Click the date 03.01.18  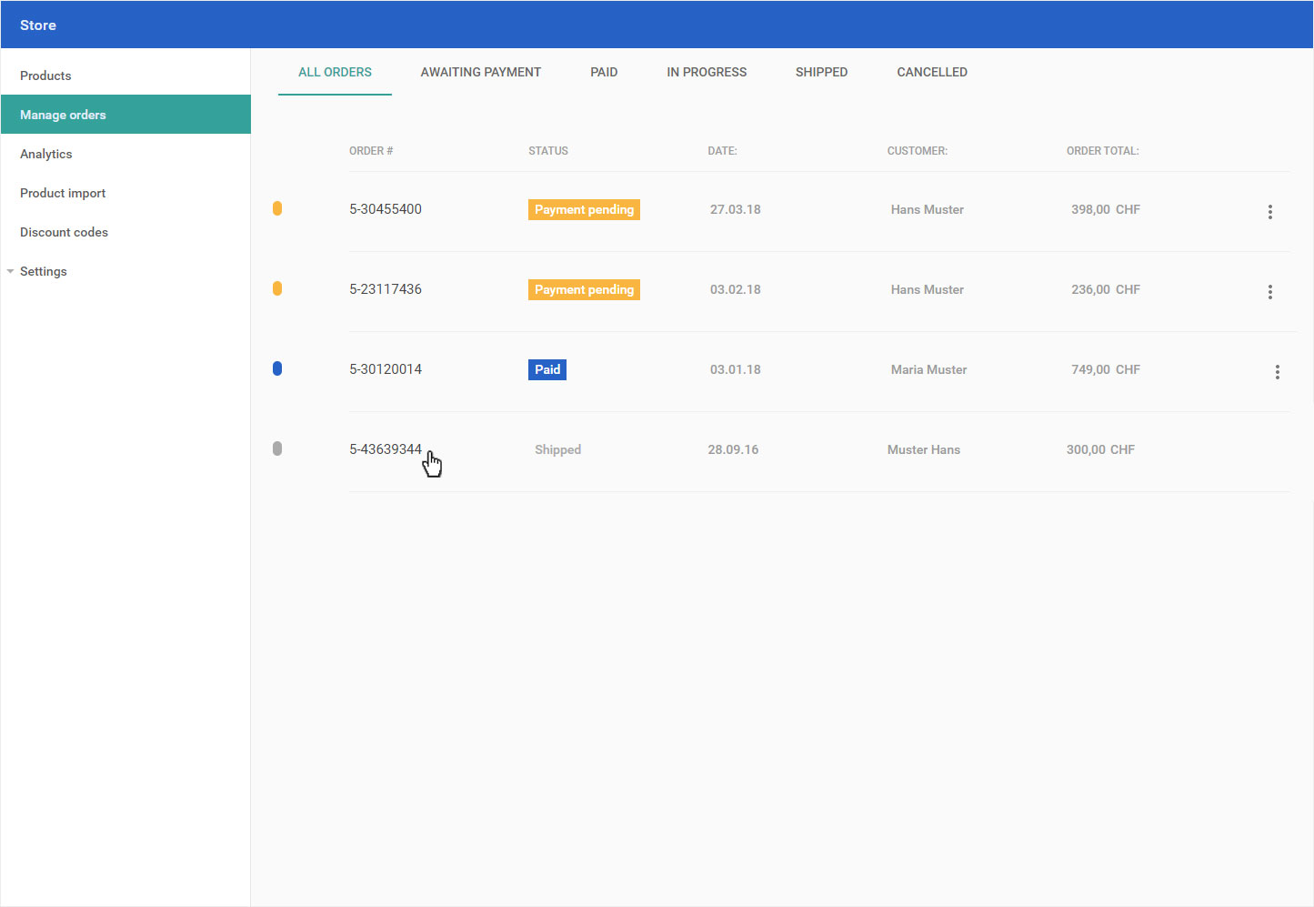pos(736,369)
